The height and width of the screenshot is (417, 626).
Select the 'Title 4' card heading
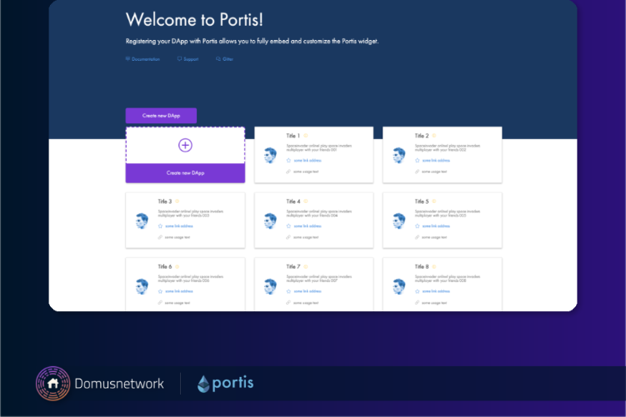[293, 201]
